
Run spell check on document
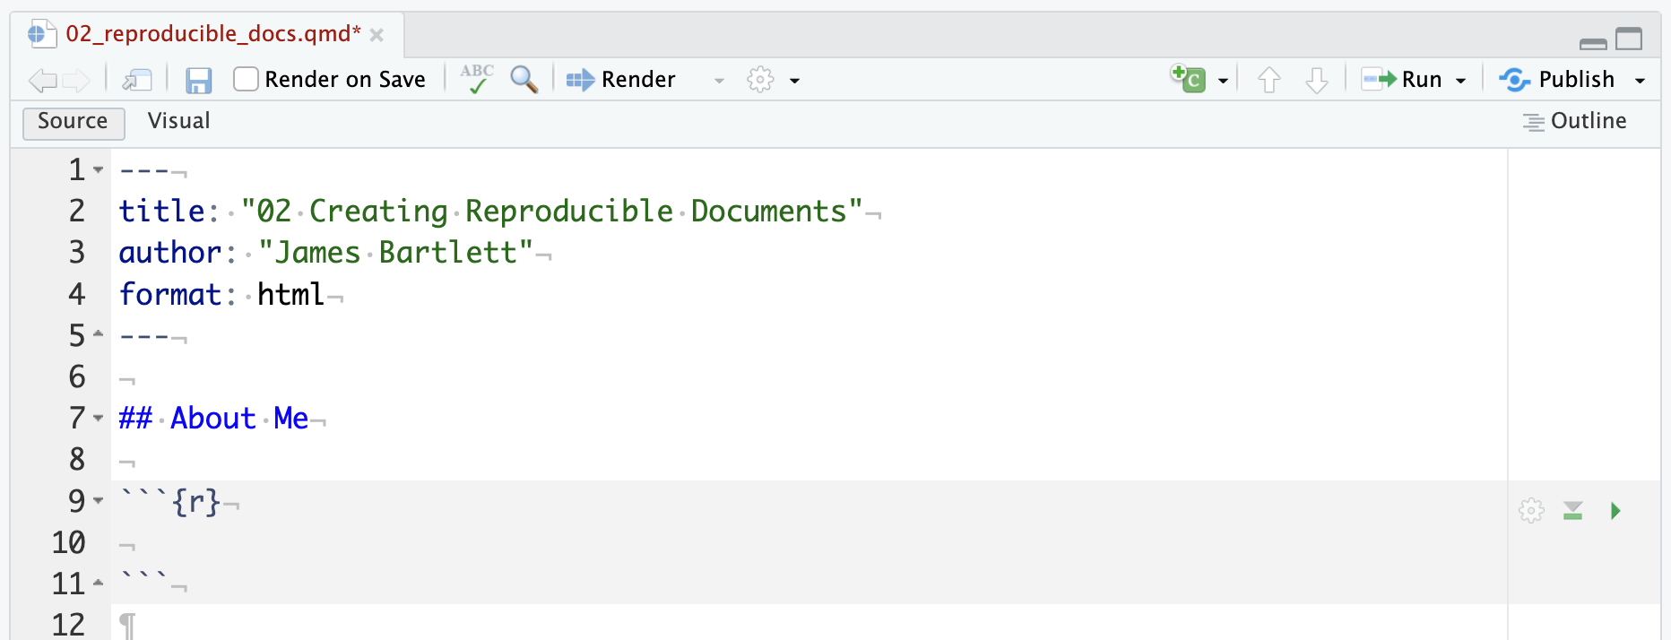click(x=477, y=79)
